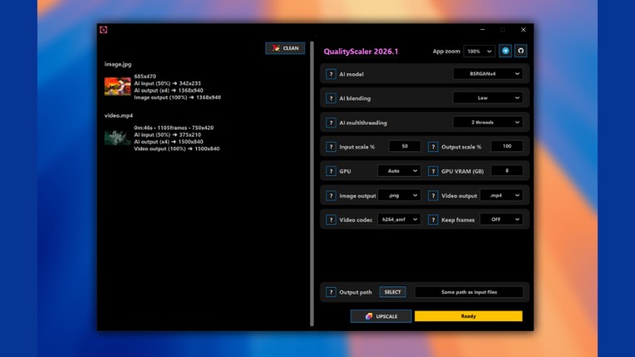The width and height of the screenshot is (635, 357).
Task: Toggle the Keep frames OFF selector
Action: click(x=501, y=220)
